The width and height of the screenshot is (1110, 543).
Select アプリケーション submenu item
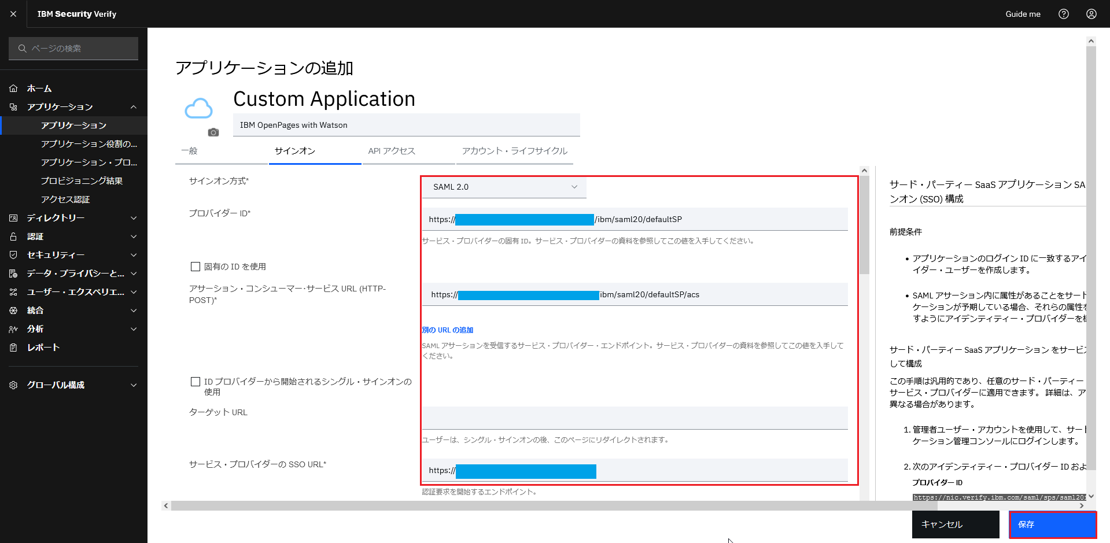click(73, 125)
